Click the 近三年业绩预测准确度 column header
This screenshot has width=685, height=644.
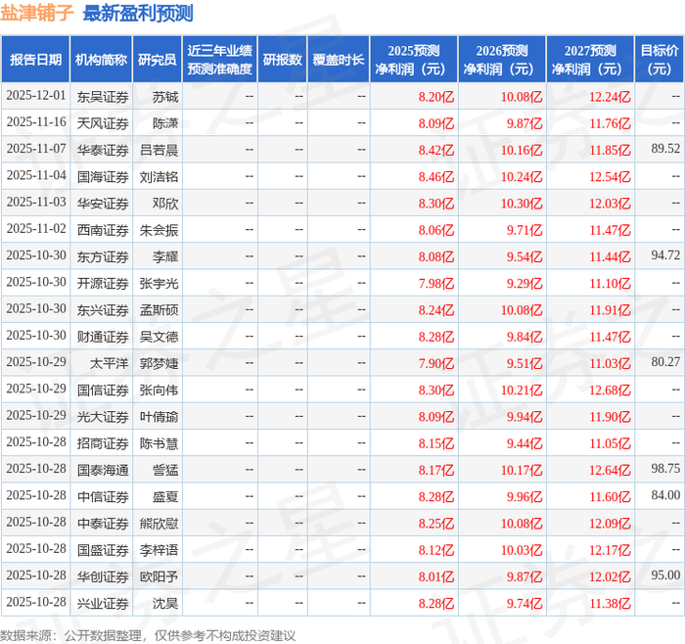click(220, 60)
